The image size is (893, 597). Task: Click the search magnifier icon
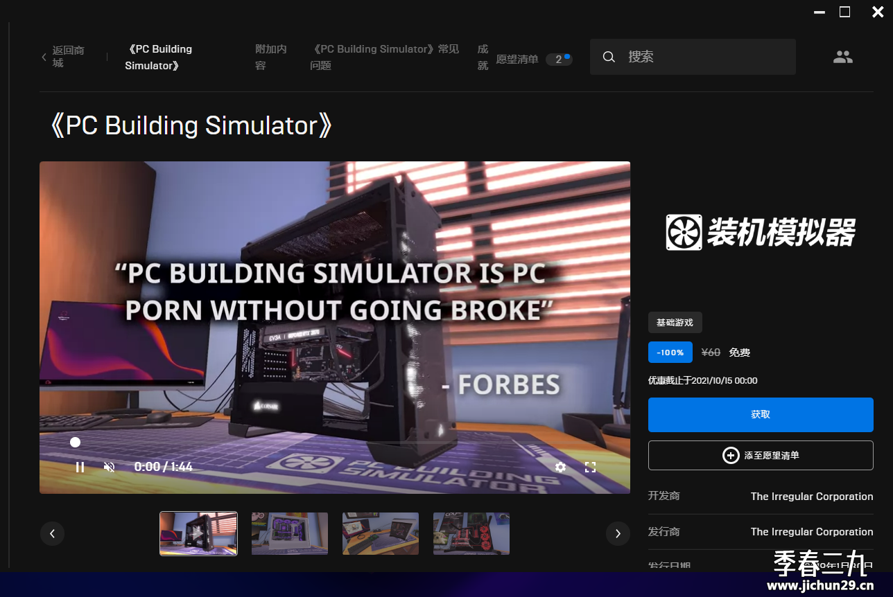(609, 57)
